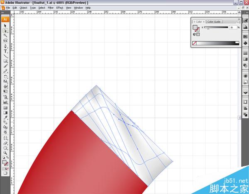Click the Color panel fill swatch
The image size is (249, 194).
pos(195,27)
